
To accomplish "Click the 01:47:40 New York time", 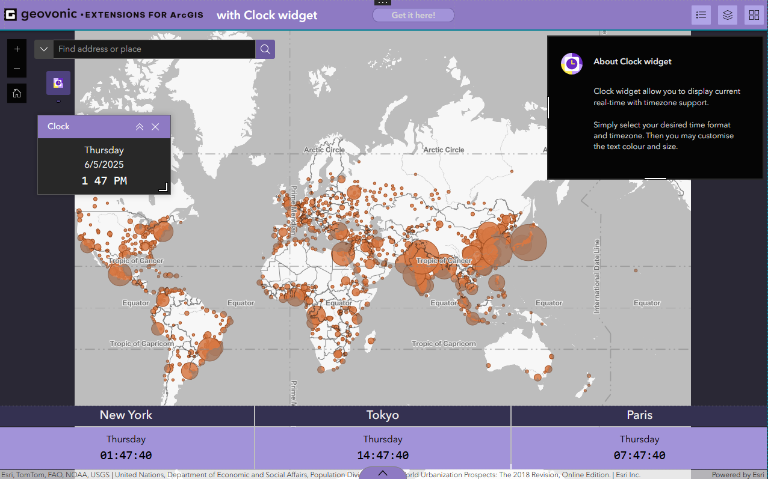I will pyautogui.click(x=126, y=456).
